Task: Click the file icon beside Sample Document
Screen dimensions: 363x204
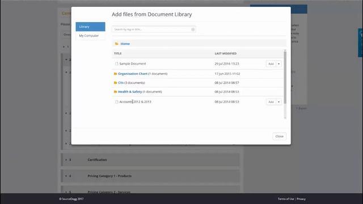Action: (116, 63)
